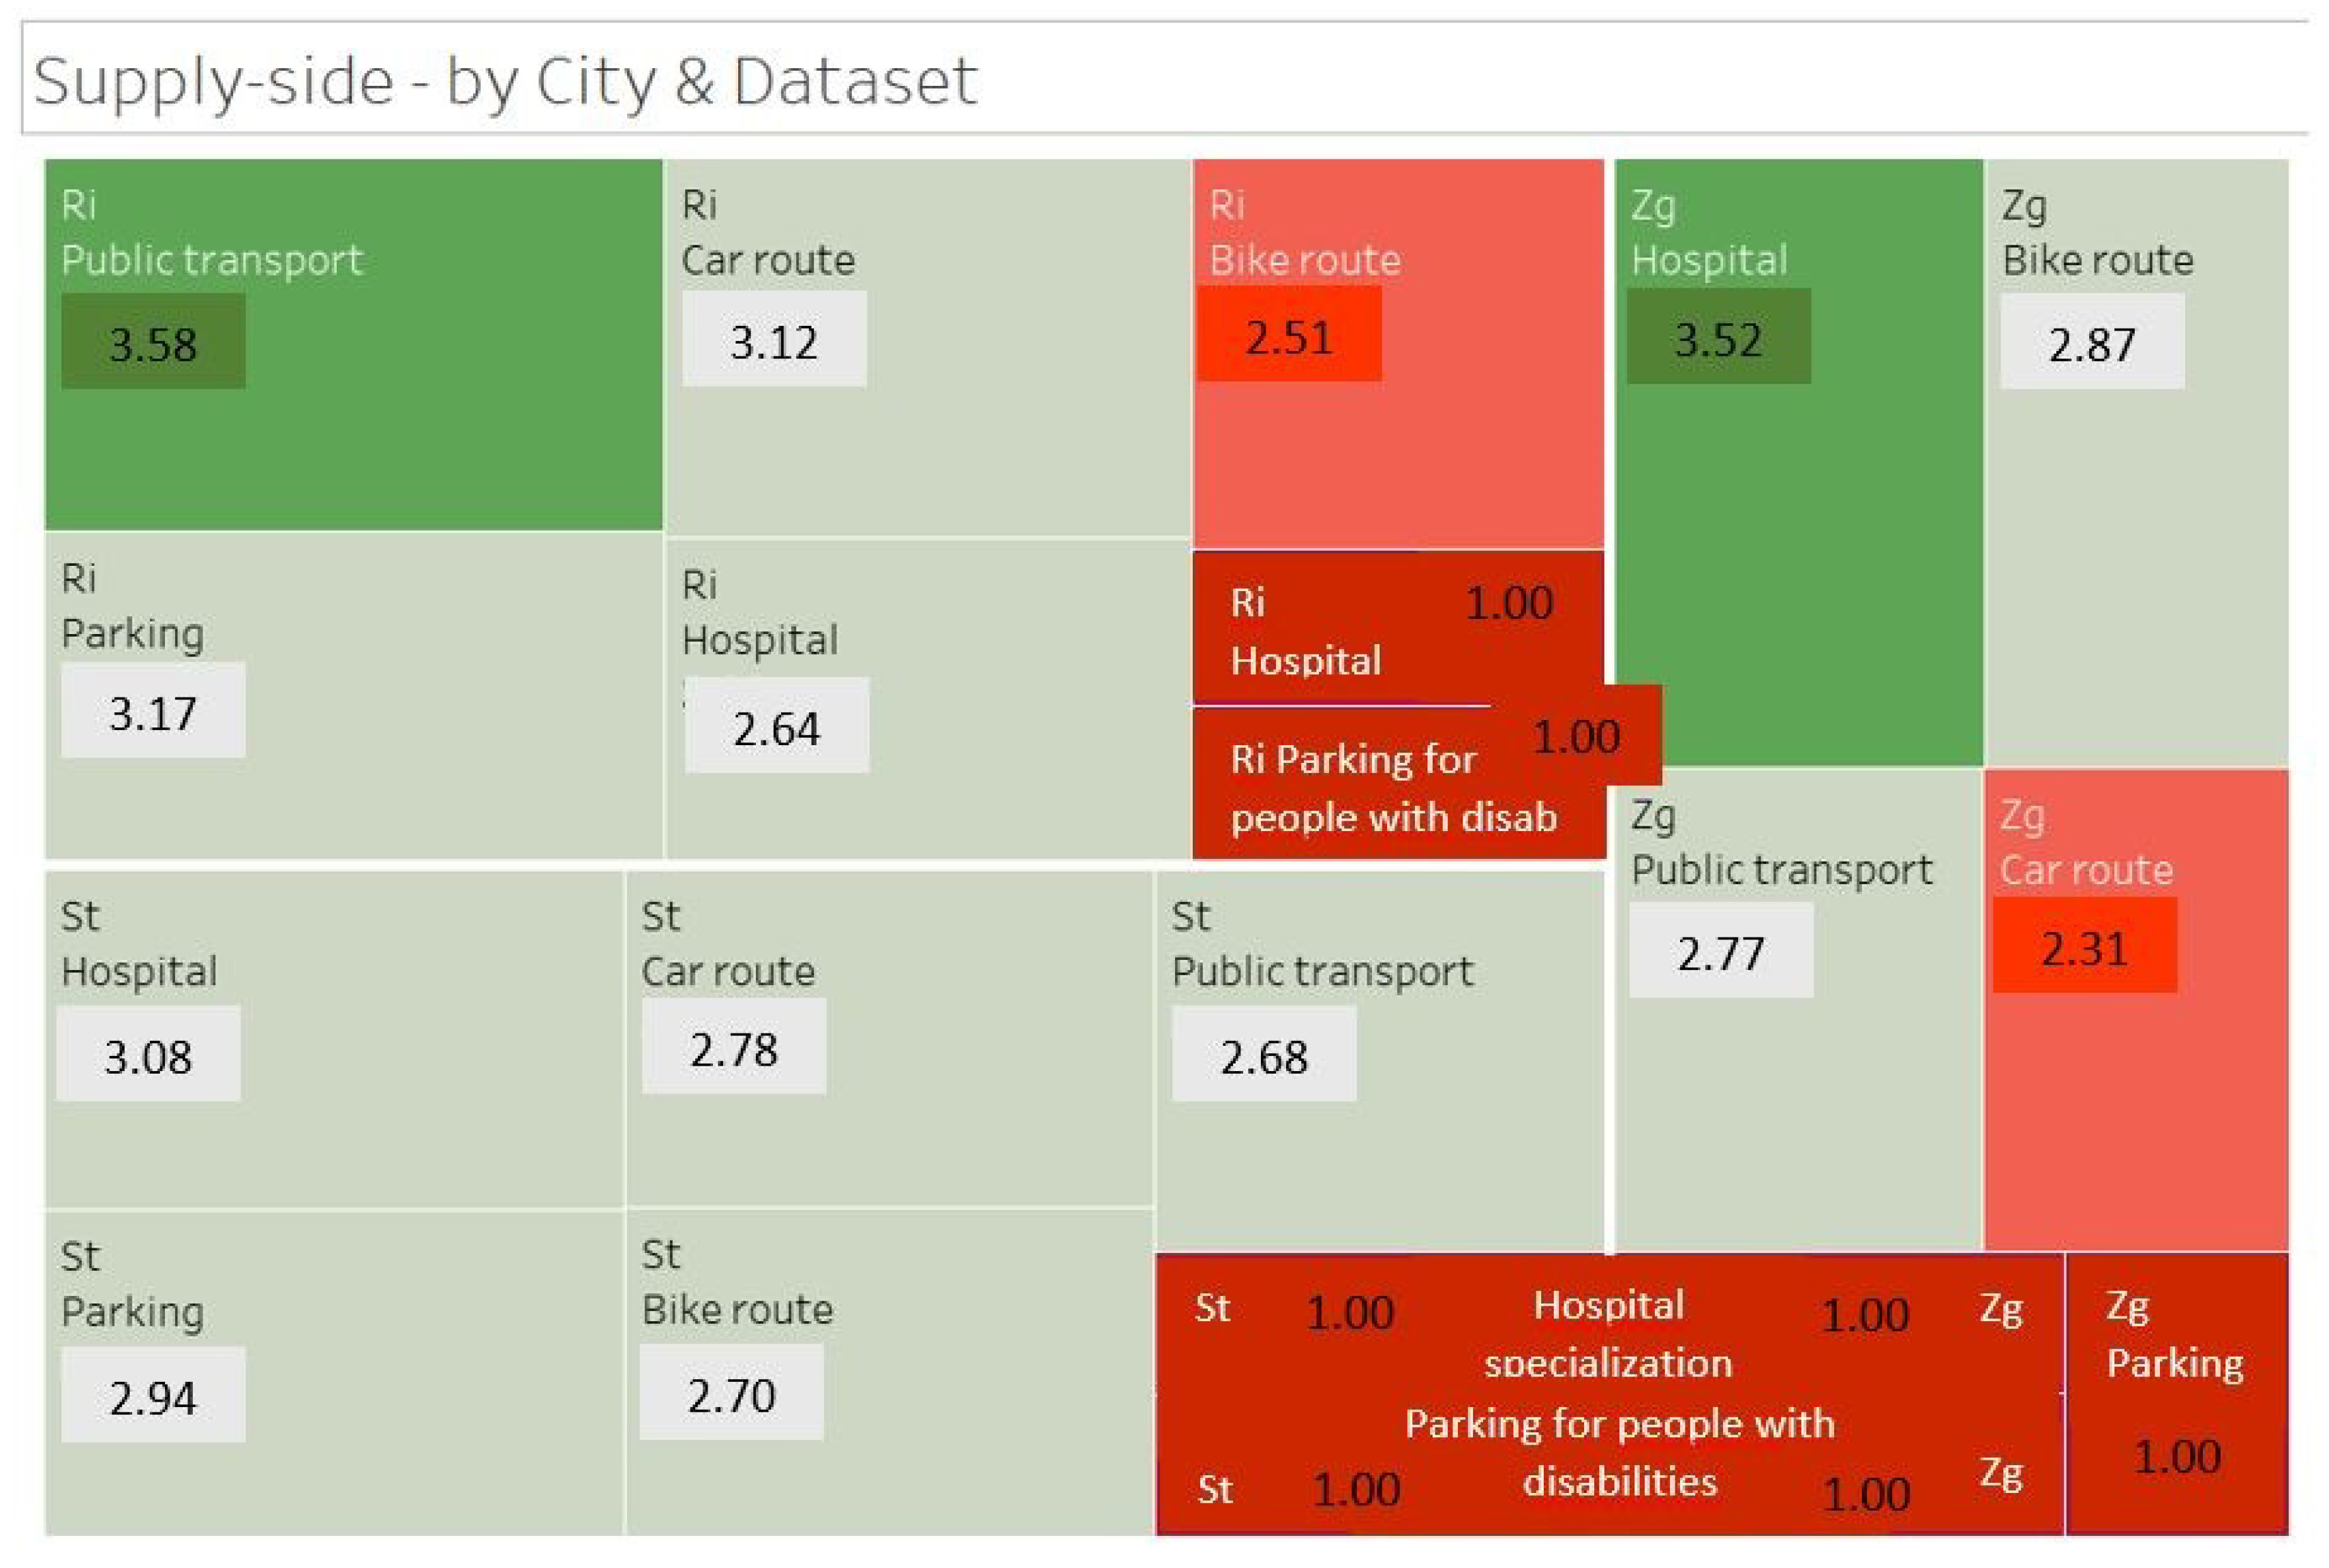Select the St Parking 2.94 tile

click(x=334, y=1372)
